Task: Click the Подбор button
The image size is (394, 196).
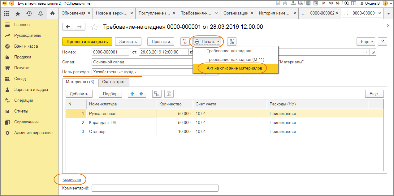Action: (110, 94)
